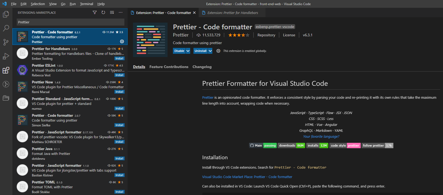Click the code style prettier badge
Screen dimensions: 443x195
(x=345, y=146)
